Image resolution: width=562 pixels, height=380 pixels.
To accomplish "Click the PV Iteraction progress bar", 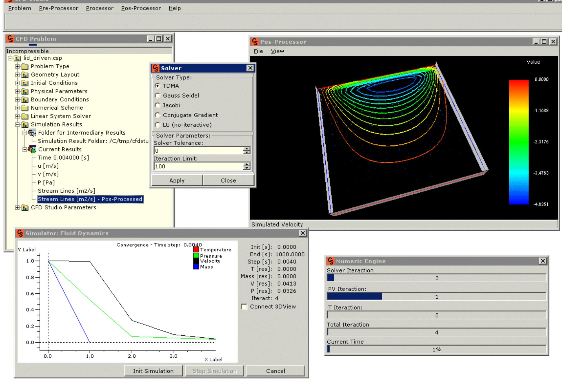I will coord(437,297).
